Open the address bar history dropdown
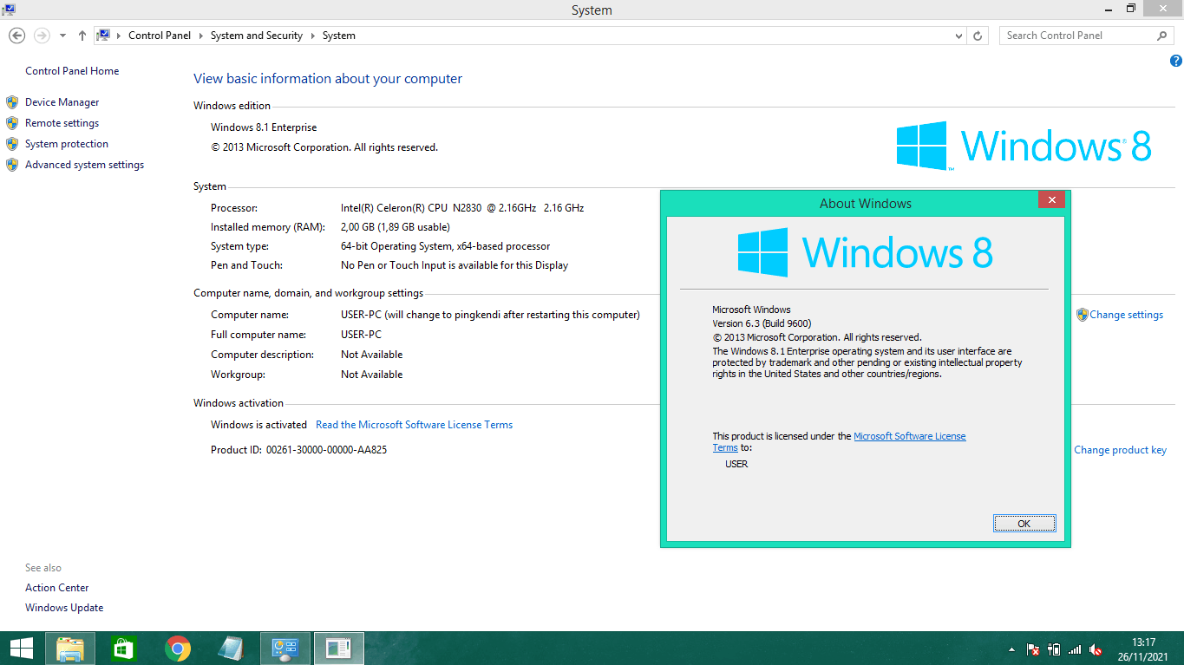Screen dimensions: 1184x665 point(958,36)
